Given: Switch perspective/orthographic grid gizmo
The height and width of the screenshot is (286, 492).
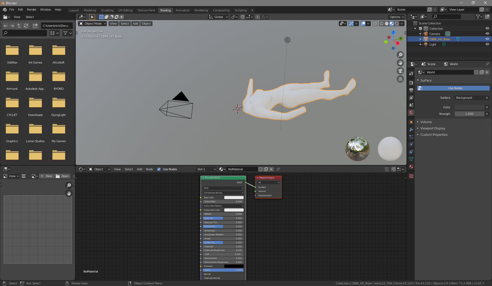Looking at the screenshot, I should pos(400,79).
